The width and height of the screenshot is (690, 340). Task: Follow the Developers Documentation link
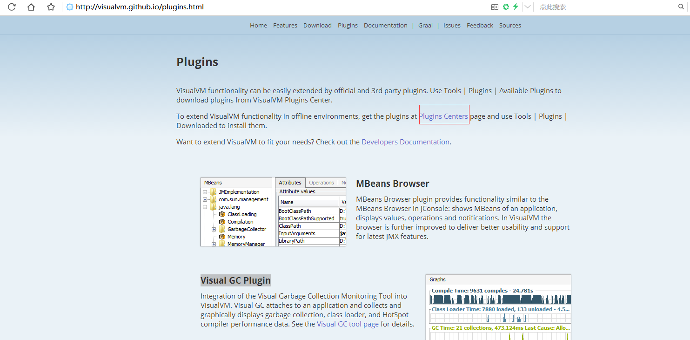point(405,142)
